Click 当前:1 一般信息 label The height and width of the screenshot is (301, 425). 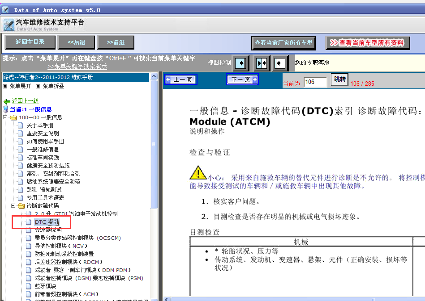(30, 109)
